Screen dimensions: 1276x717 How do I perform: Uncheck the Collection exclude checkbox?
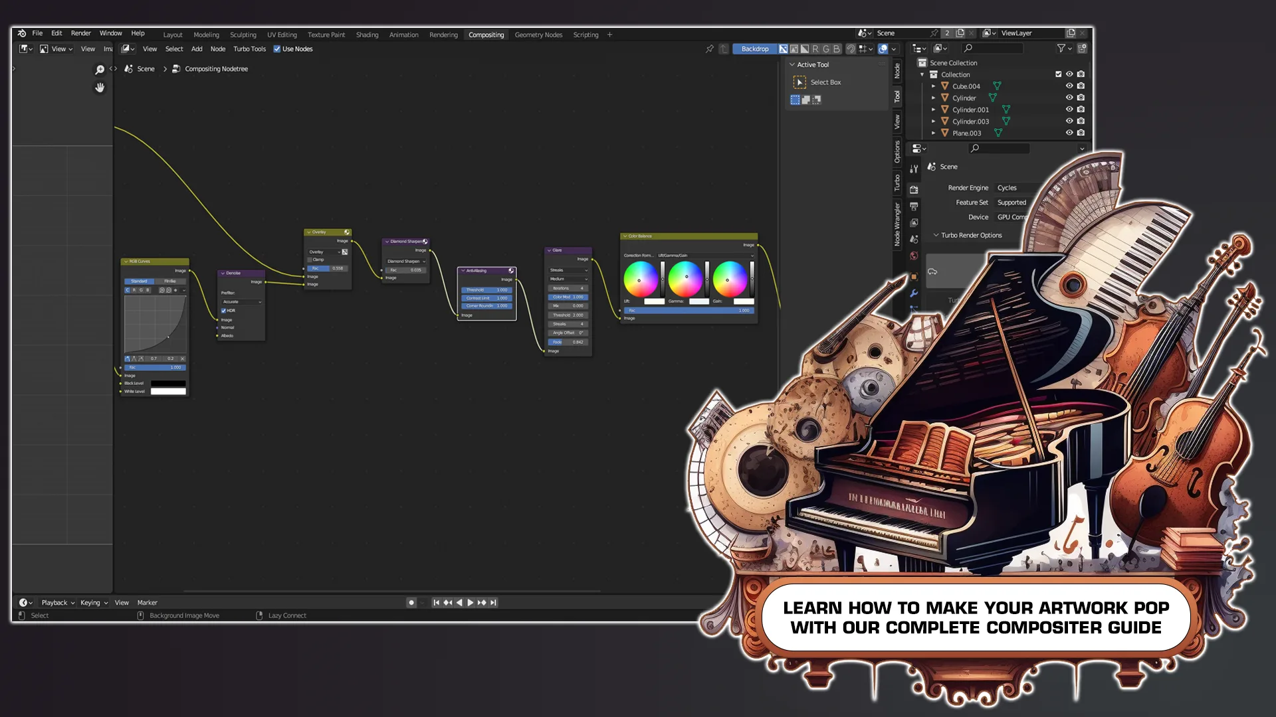(x=1058, y=74)
